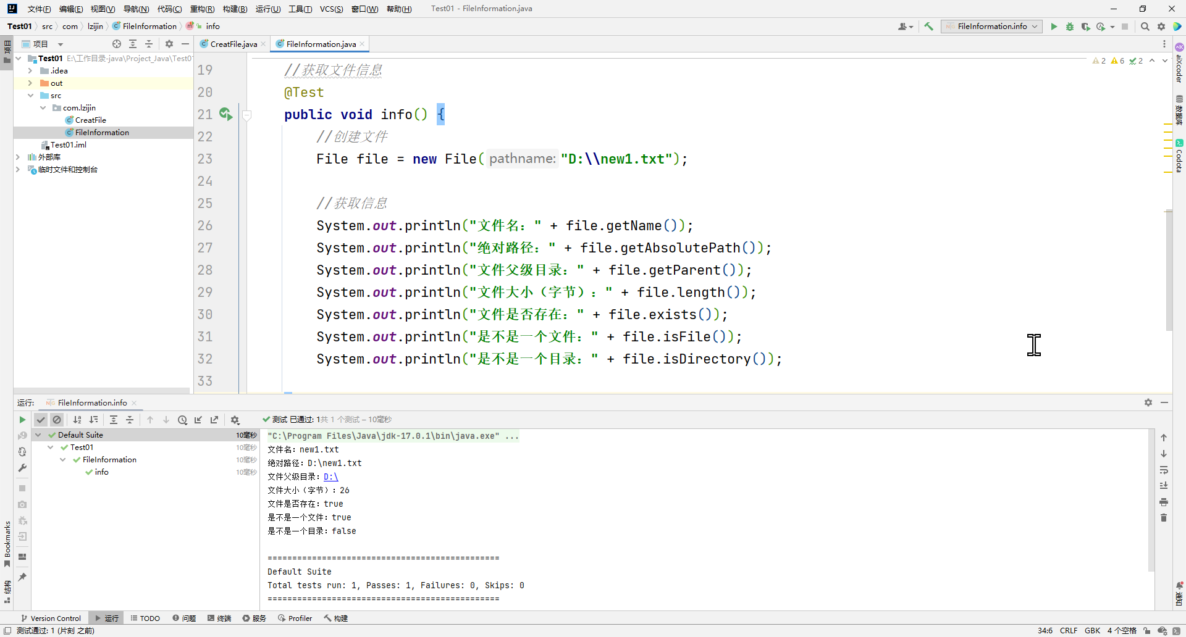
Task: Toggle show ignored tests button
Action: pyautogui.click(x=57, y=420)
